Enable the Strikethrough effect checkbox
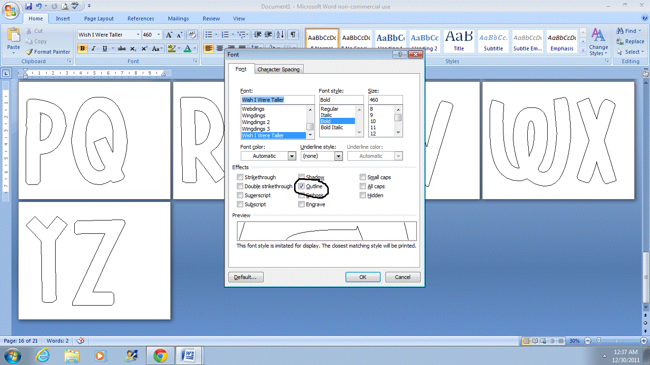This screenshot has height=365, width=650. [240, 177]
